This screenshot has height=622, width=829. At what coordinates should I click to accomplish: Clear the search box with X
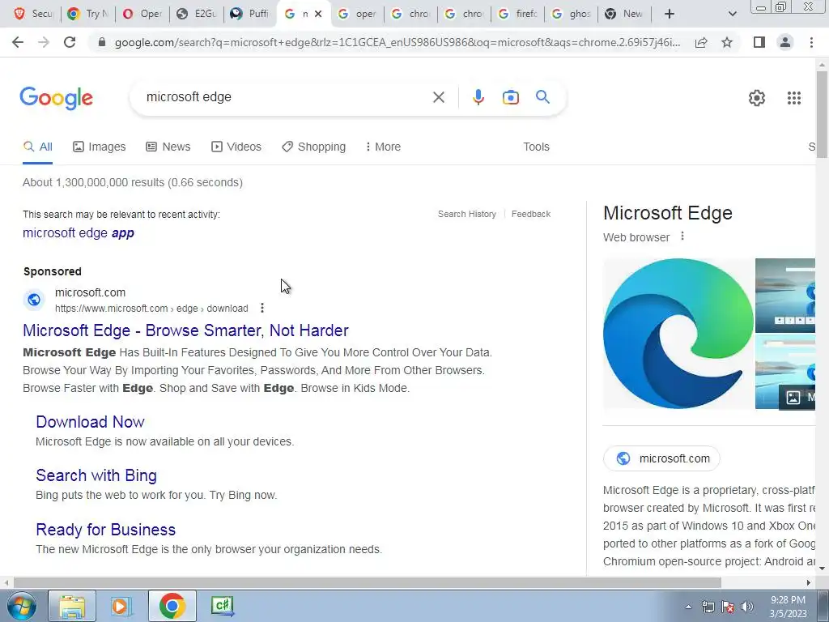click(438, 97)
